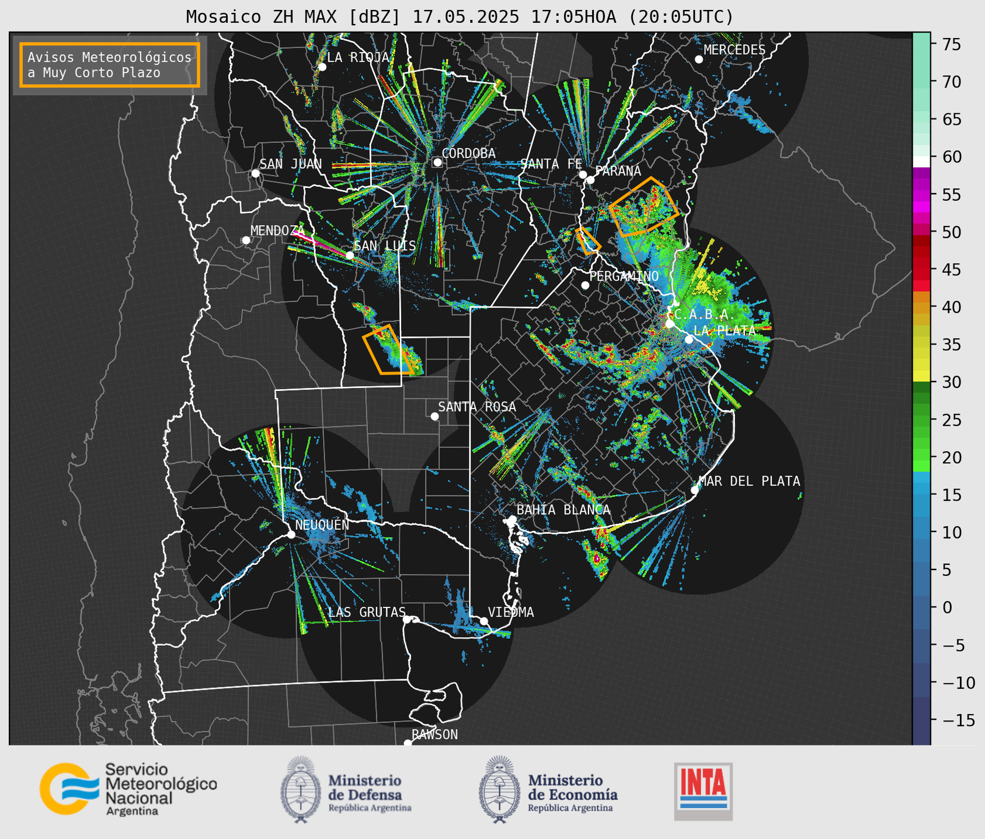Click the Servicio Meteorológico Nacional logo
This screenshot has height=839, width=985.
(x=128, y=789)
